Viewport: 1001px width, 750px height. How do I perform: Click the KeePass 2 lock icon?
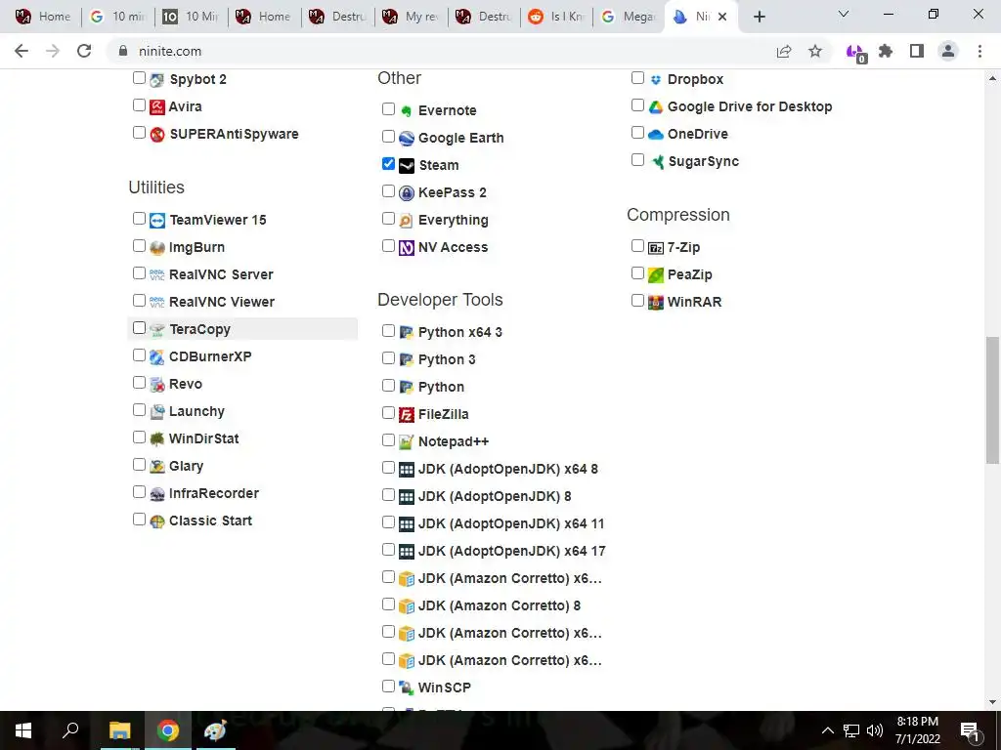point(407,193)
